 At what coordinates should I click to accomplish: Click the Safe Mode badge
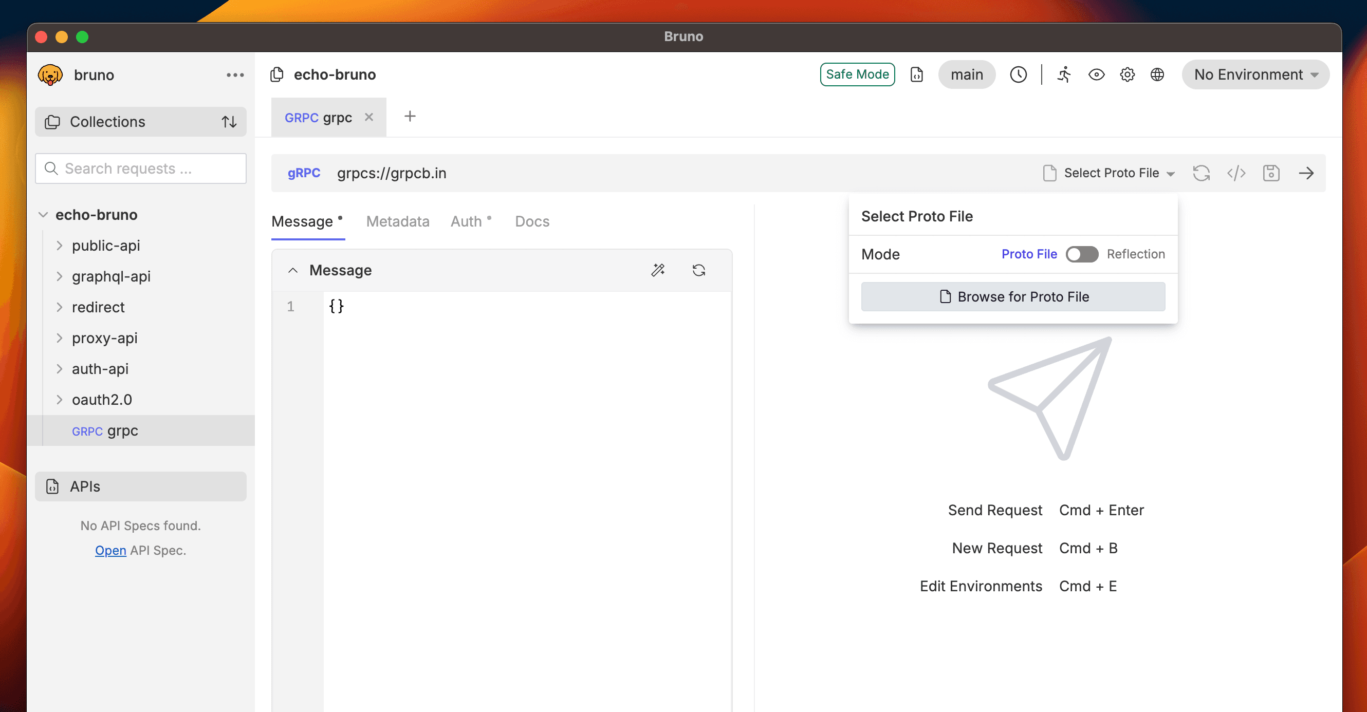pyautogui.click(x=857, y=74)
